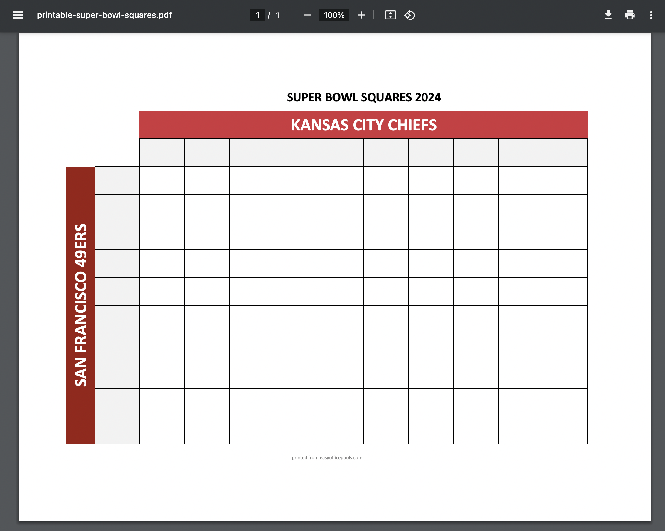Screen dimensions: 665x531
Task: Select the current page number field
Action: (258, 15)
